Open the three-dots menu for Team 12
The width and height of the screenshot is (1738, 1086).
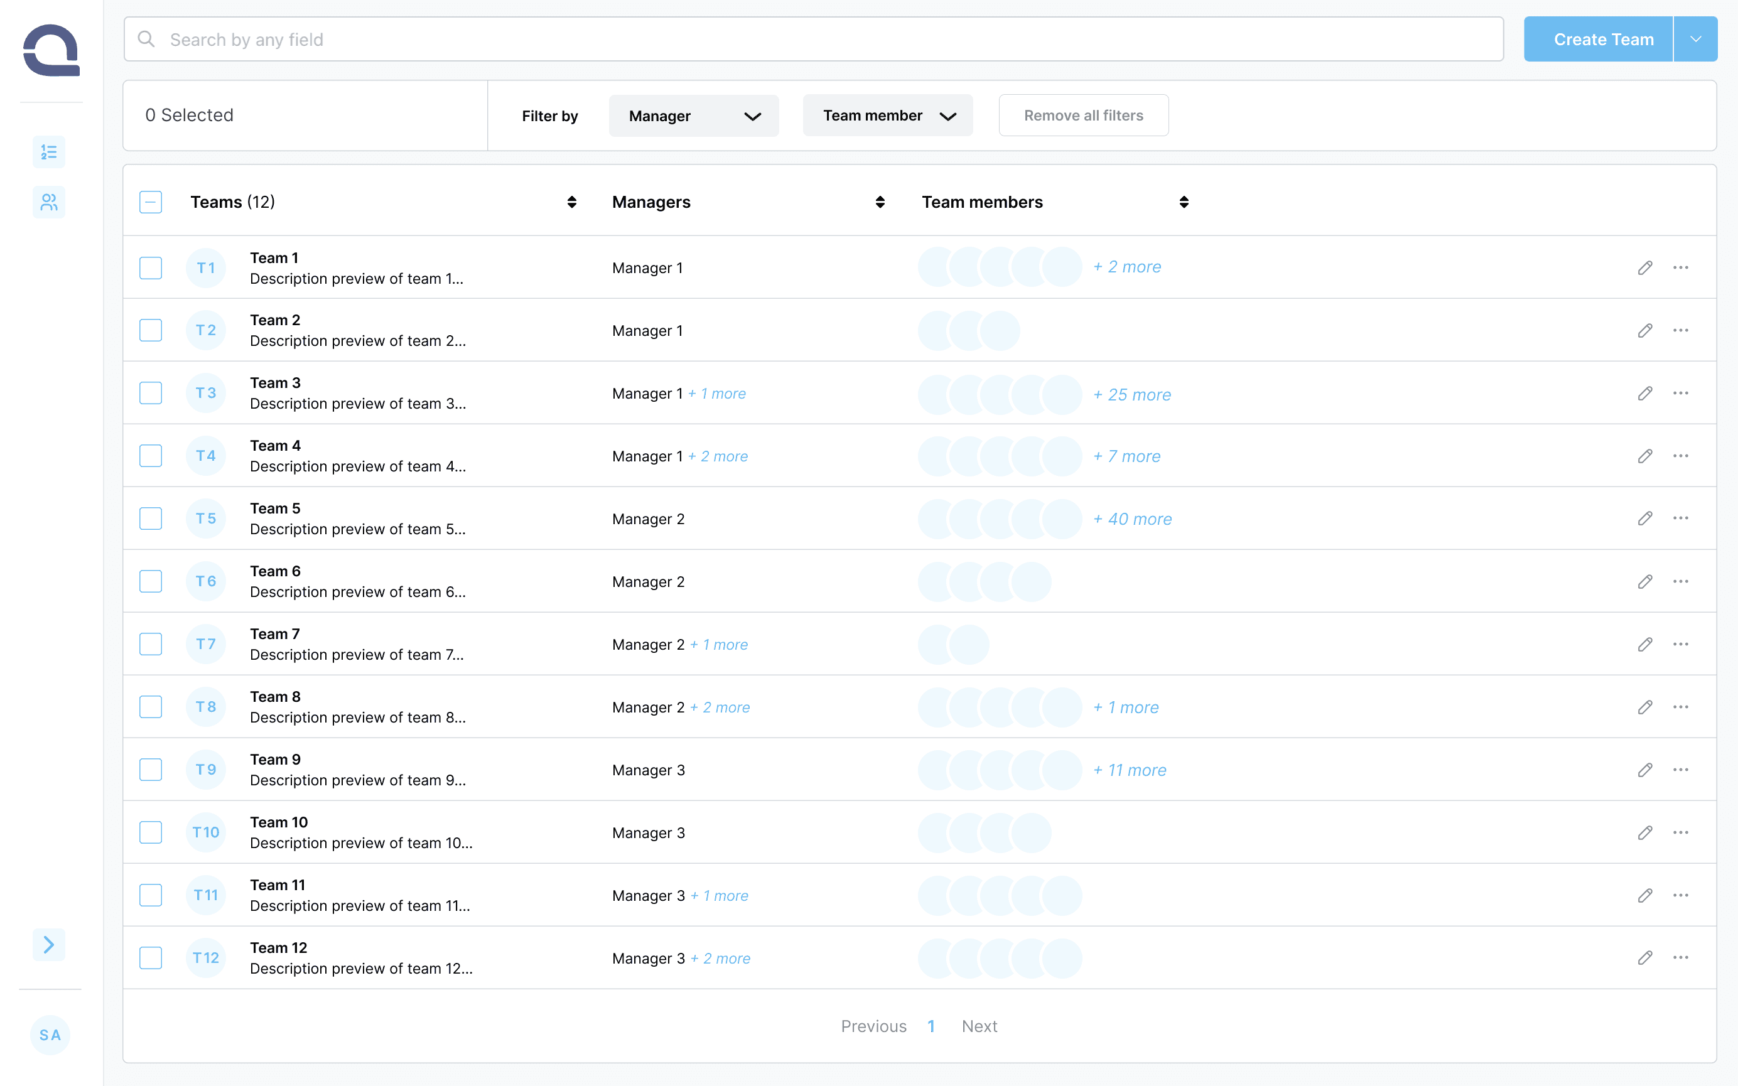(1680, 958)
